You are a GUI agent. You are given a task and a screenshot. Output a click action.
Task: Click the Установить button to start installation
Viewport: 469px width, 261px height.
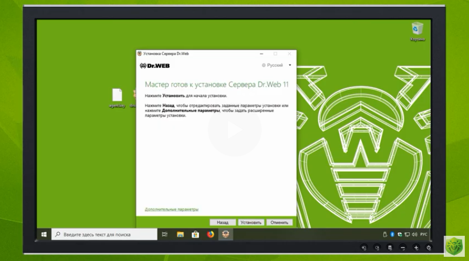click(x=251, y=223)
